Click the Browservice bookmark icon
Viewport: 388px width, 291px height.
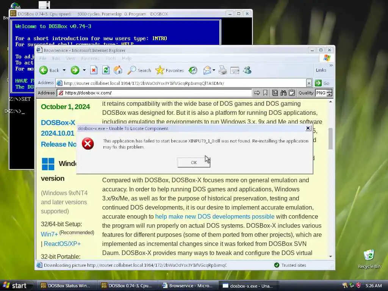click(x=265, y=93)
